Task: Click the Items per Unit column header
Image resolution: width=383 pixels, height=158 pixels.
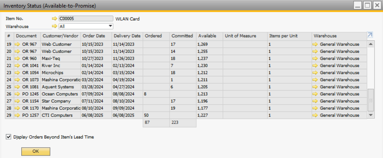Action: tap(289, 36)
